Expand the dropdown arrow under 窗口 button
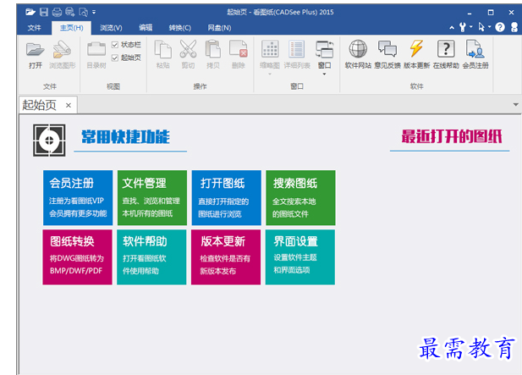Screen dimensions: 522x375 click(x=325, y=74)
